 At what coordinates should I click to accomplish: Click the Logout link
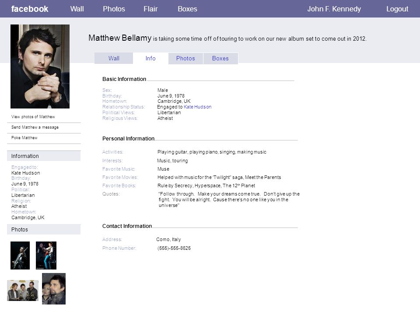coord(397,9)
